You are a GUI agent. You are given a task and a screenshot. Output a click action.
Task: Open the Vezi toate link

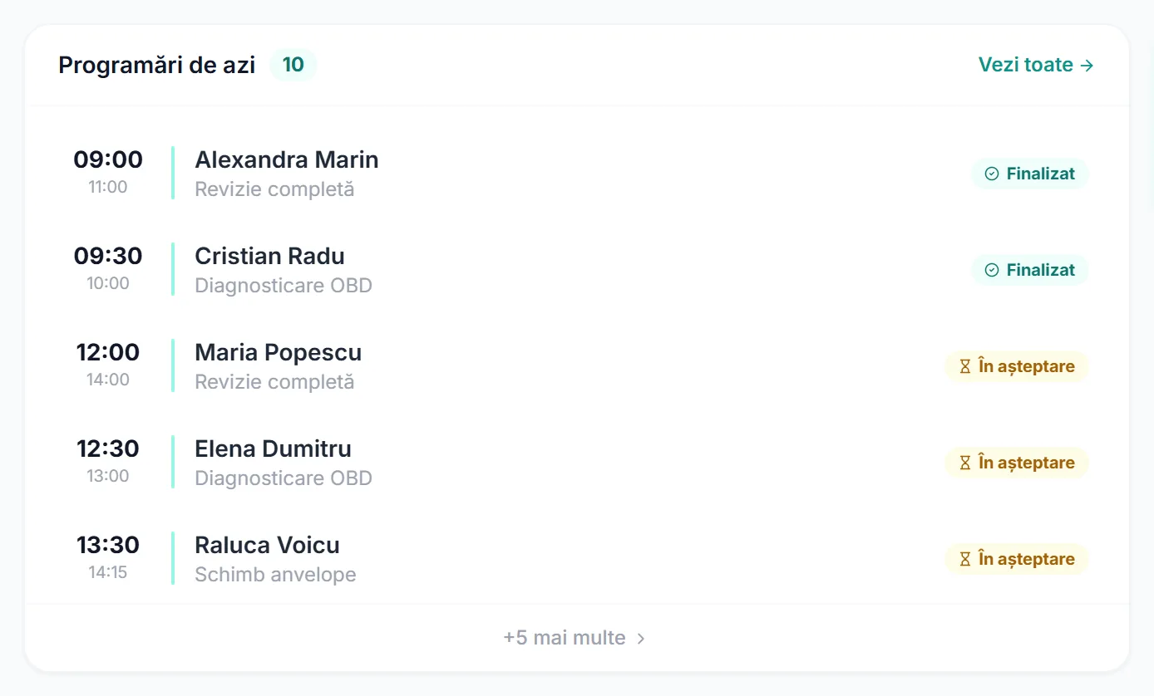tap(1036, 65)
